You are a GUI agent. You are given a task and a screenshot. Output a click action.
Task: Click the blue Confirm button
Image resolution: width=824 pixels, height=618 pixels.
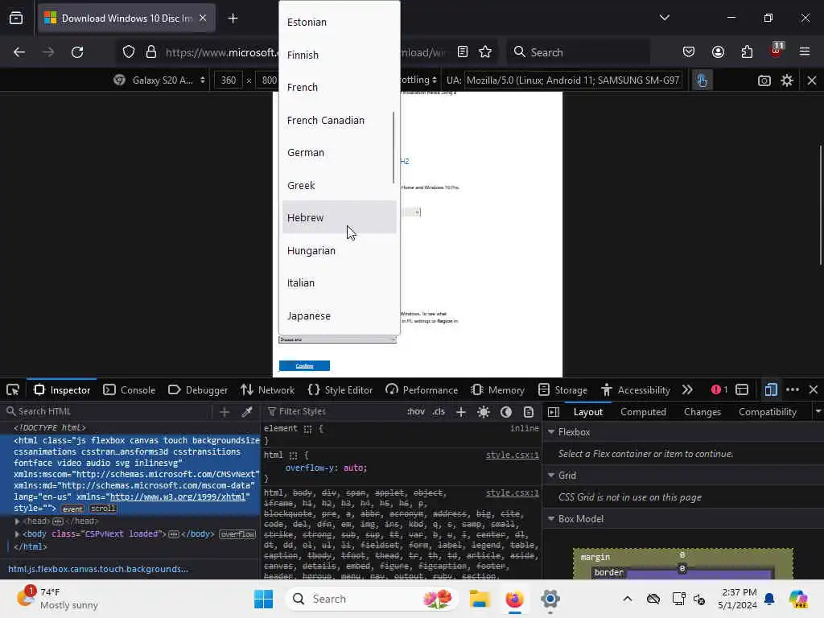[304, 366]
